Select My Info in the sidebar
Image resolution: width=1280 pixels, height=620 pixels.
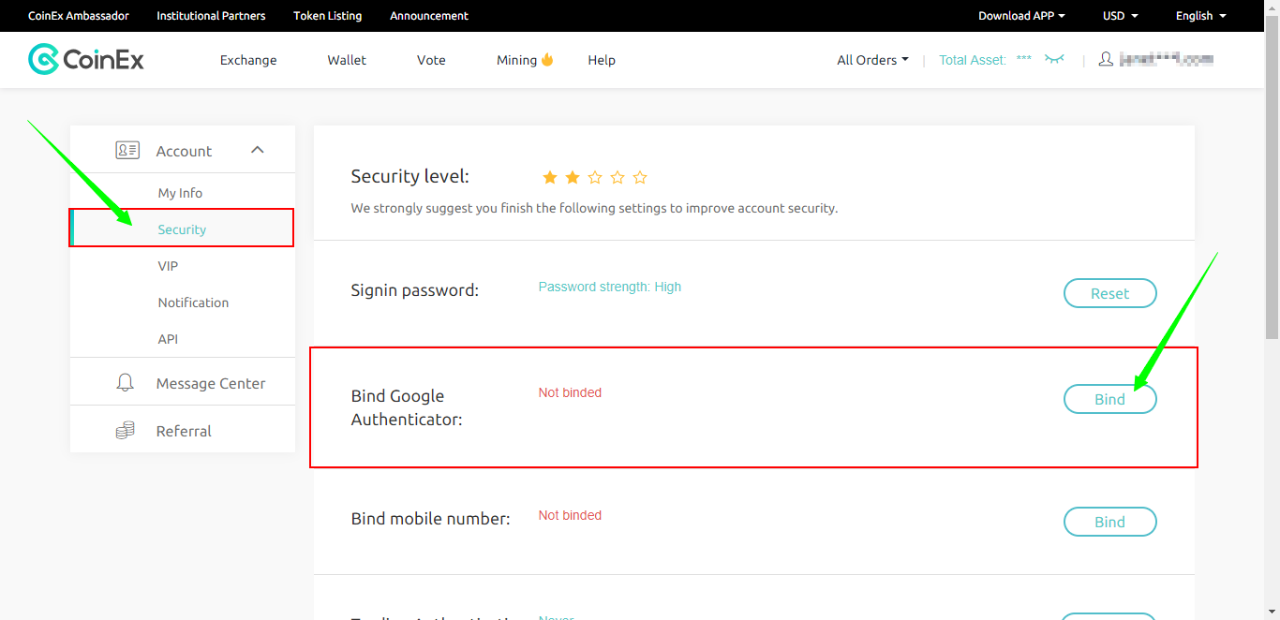(180, 193)
